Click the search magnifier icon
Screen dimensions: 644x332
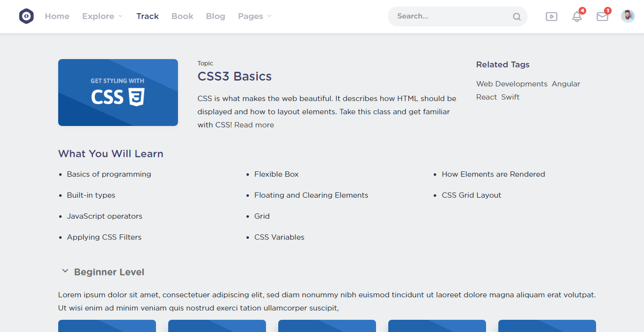(x=516, y=17)
